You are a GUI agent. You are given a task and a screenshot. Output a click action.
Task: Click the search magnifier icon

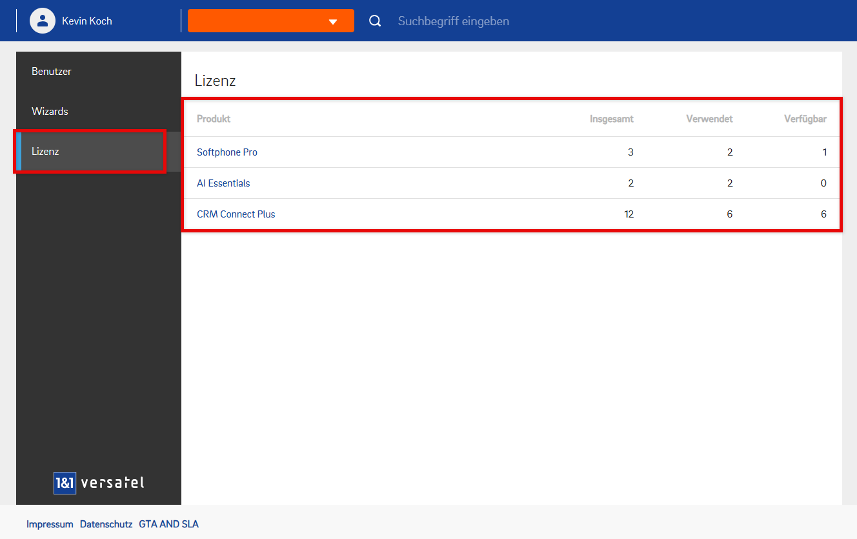tap(375, 21)
